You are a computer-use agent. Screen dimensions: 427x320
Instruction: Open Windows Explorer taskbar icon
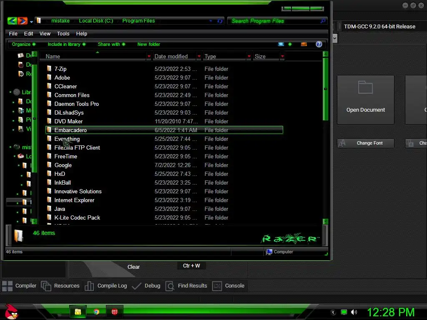(78, 312)
